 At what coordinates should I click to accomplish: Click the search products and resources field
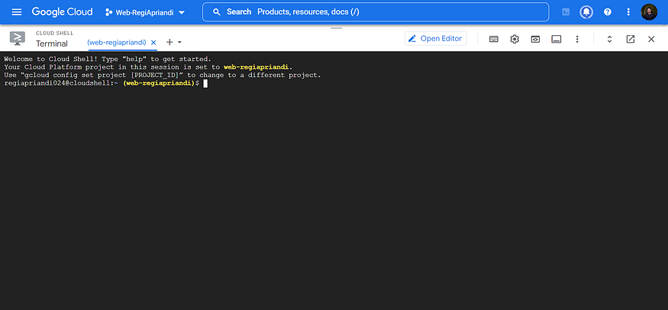click(376, 12)
